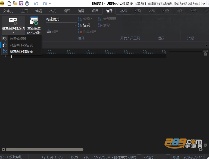Collapse the 设置编译器选项 dropdown arrow

[x=14, y=33]
